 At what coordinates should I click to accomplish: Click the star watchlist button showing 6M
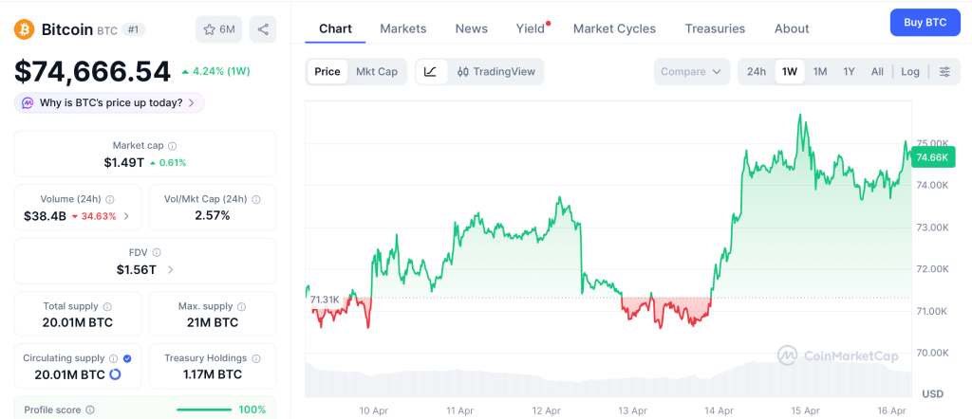point(218,29)
